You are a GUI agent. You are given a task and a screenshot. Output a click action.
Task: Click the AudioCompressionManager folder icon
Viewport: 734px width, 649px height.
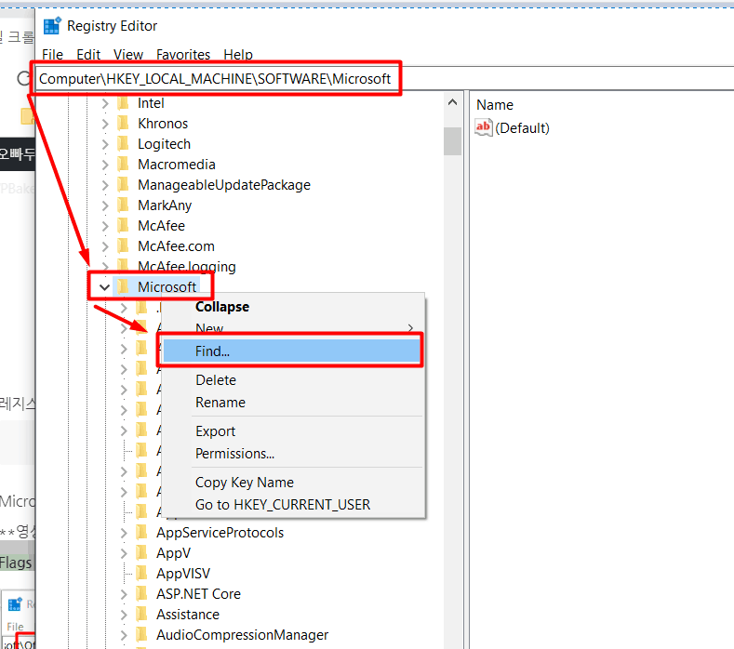141,635
